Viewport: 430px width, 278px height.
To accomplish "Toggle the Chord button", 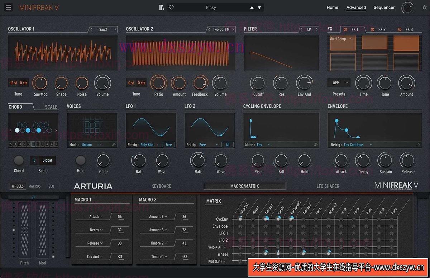I will coord(19,160).
